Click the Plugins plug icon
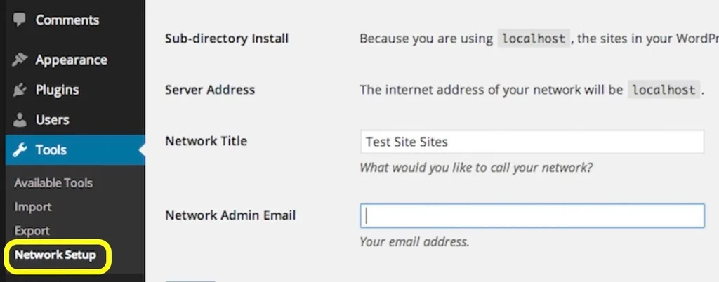Screen dimensions: 719x282 coord(19,90)
